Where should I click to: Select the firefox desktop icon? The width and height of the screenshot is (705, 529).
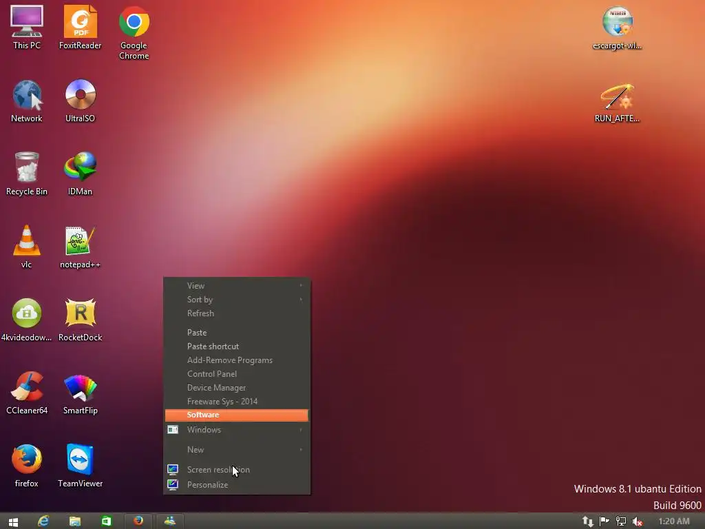(27, 466)
